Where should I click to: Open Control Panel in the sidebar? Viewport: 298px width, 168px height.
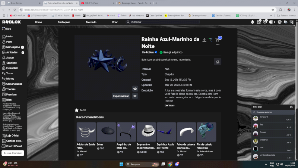point(12,146)
